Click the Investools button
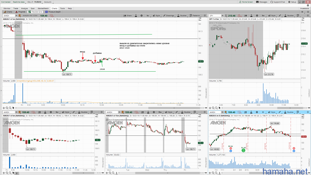Screen dimensions: 311x175 click(305, 8)
